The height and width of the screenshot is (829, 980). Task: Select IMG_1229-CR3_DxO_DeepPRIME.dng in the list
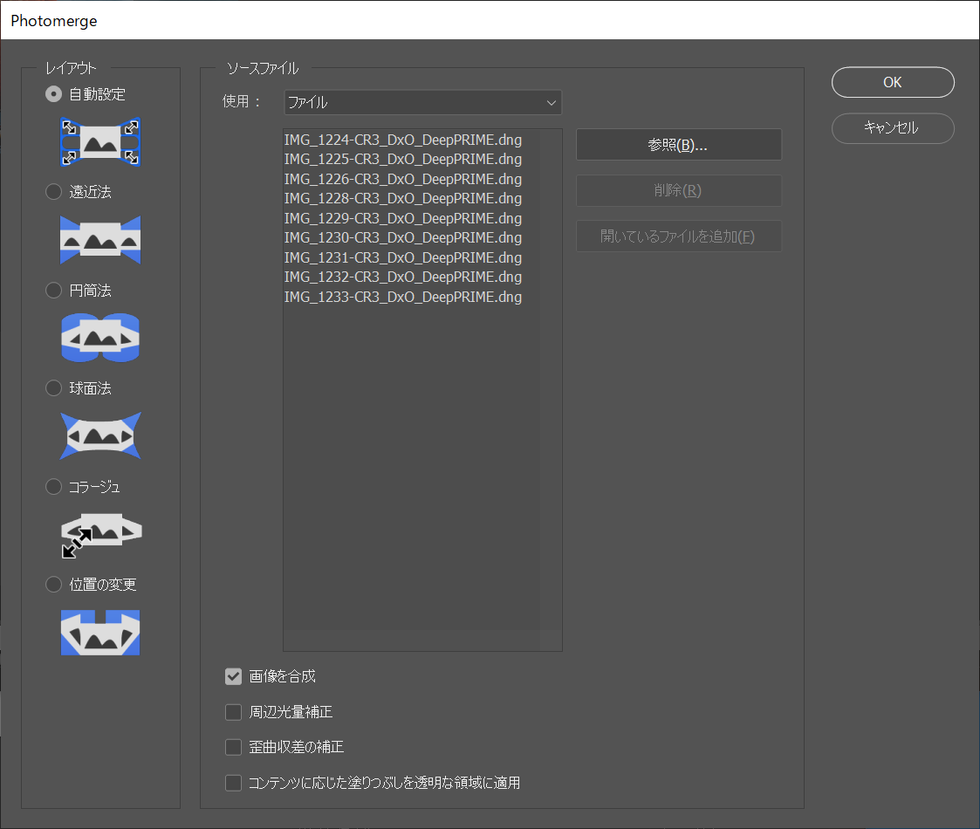(x=403, y=218)
